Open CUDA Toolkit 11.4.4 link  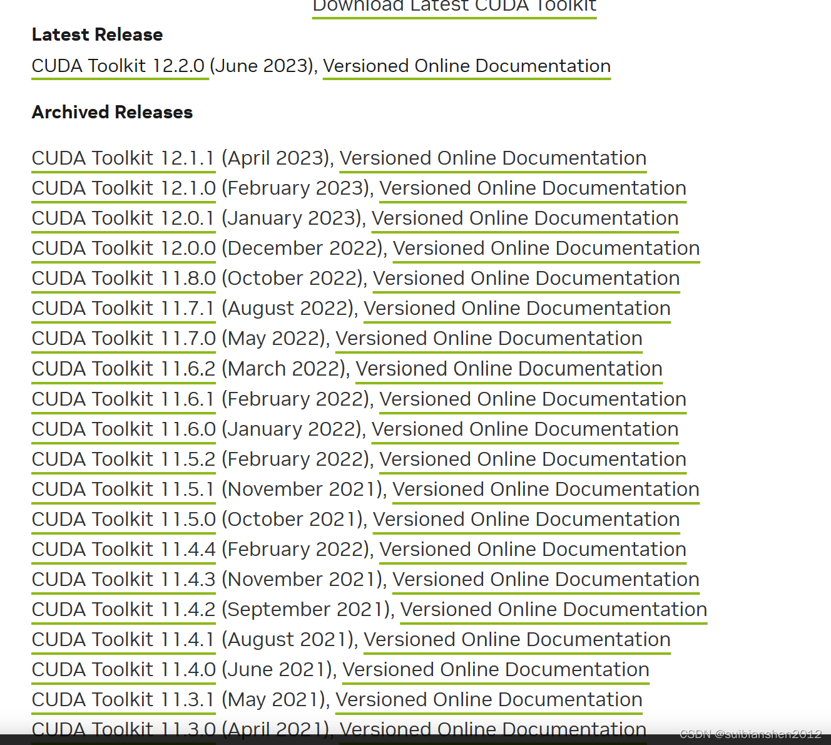pyautogui.click(x=124, y=549)
